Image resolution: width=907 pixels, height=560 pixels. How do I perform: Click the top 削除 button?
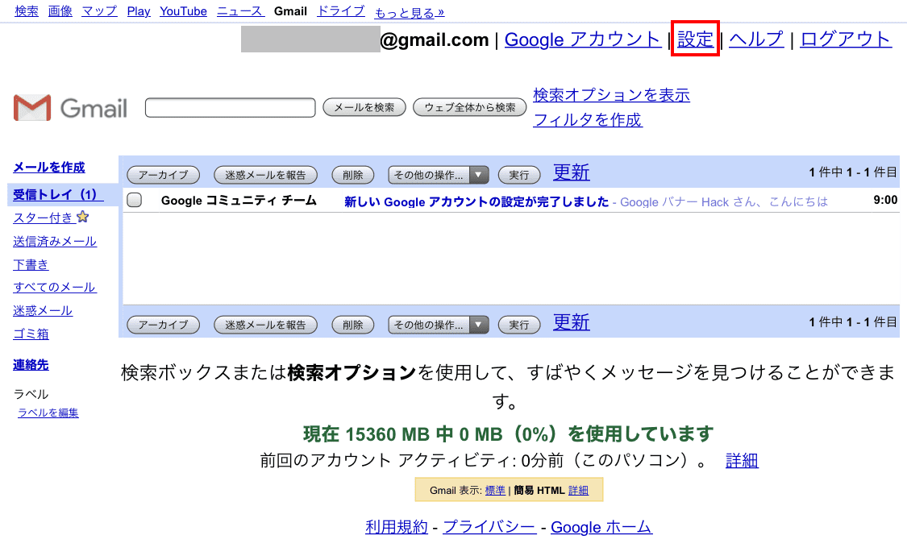pyautogui.click(x=353, y=175)
